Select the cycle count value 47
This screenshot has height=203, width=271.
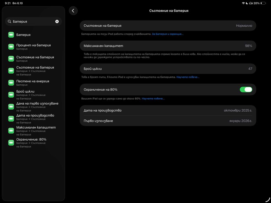[x=250, y=69]
